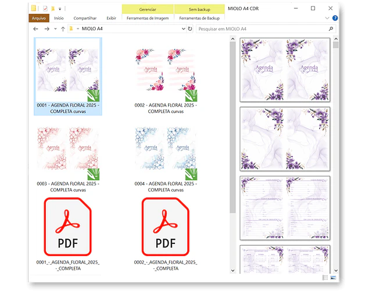Image resolution: width=372 pixels, height=291 pixels.
Task: Click the Forward navigation arrow
Action: pos(46,29)
